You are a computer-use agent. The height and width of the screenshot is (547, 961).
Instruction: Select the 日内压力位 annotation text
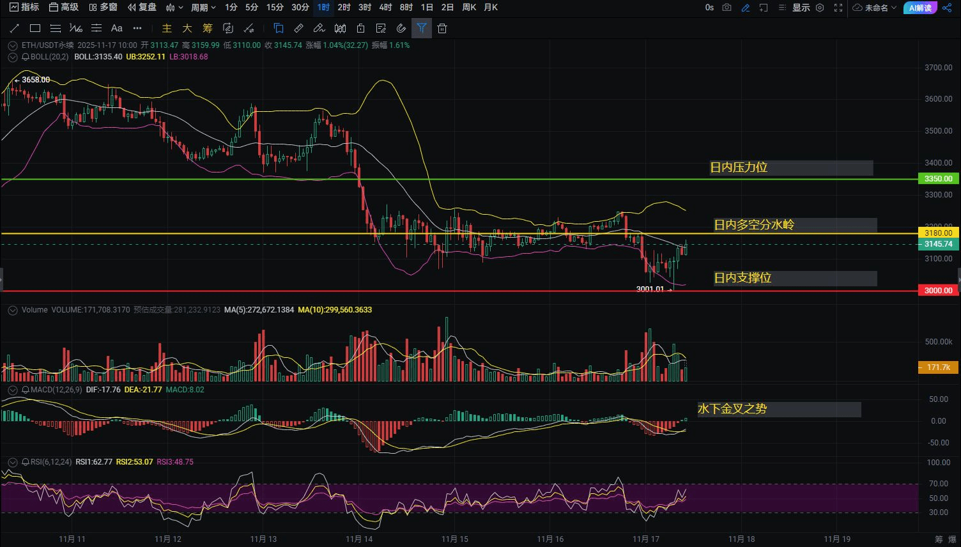pyautogui.click(x=739, y=167)
